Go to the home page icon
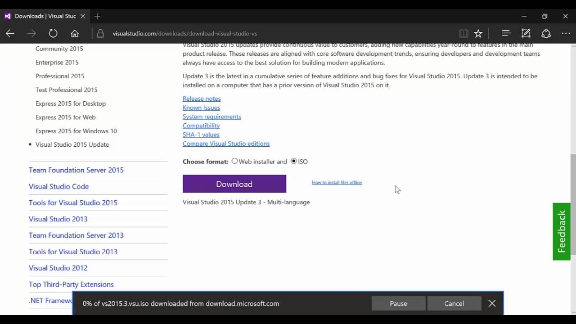 click(75, 33)
